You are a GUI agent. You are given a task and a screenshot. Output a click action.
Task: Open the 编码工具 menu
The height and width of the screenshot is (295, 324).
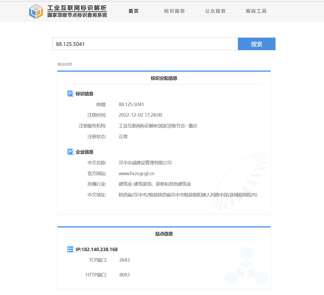256,11
